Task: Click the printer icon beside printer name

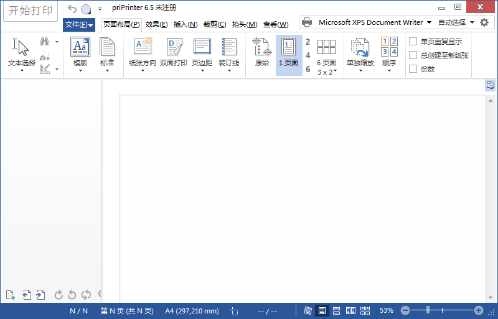Action: coord(307,22)
